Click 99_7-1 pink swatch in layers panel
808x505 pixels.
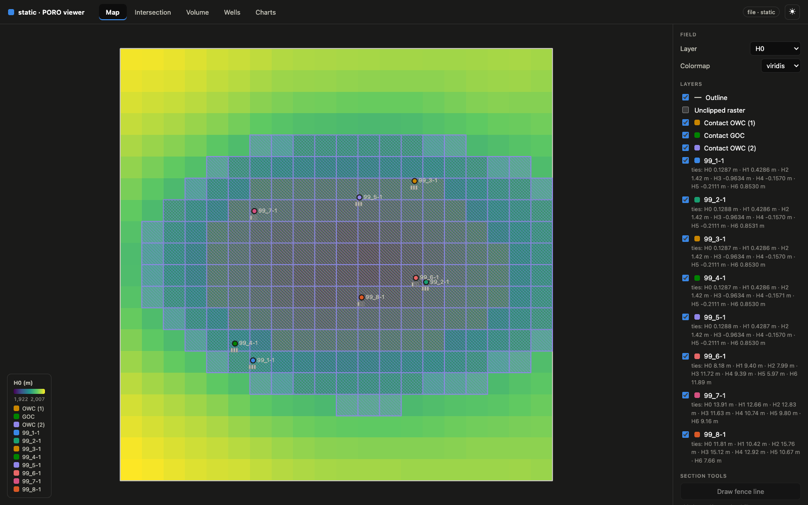point(697,395)
